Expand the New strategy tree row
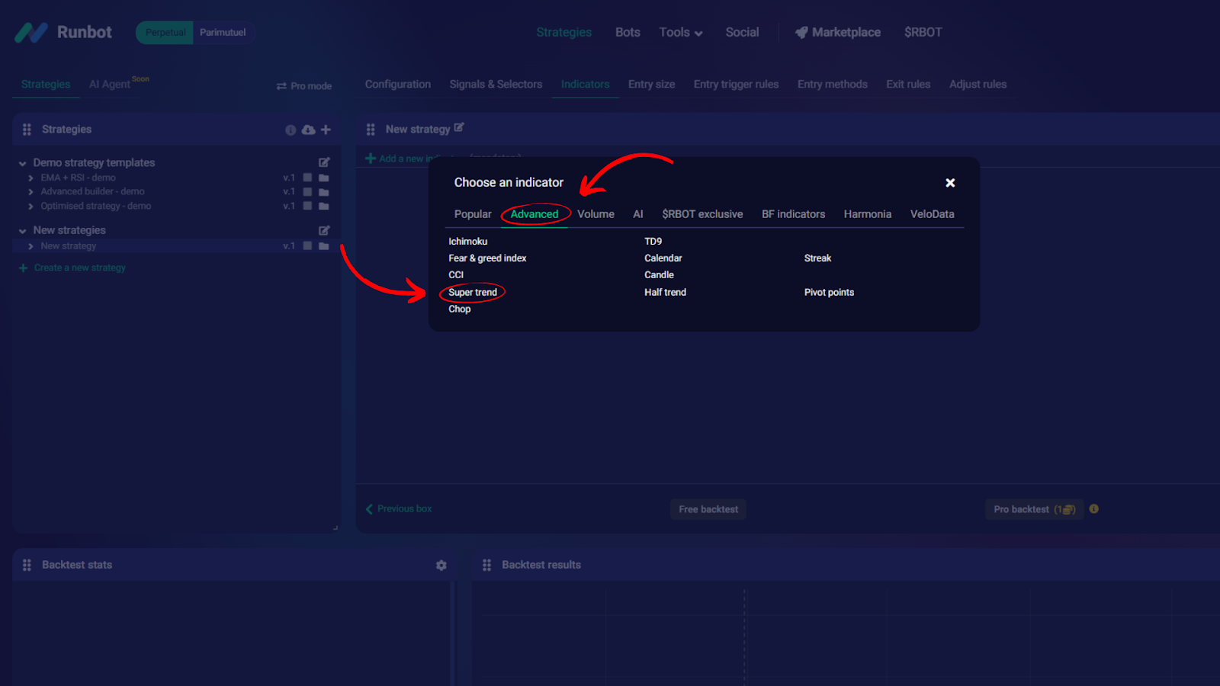 (30, 246)
